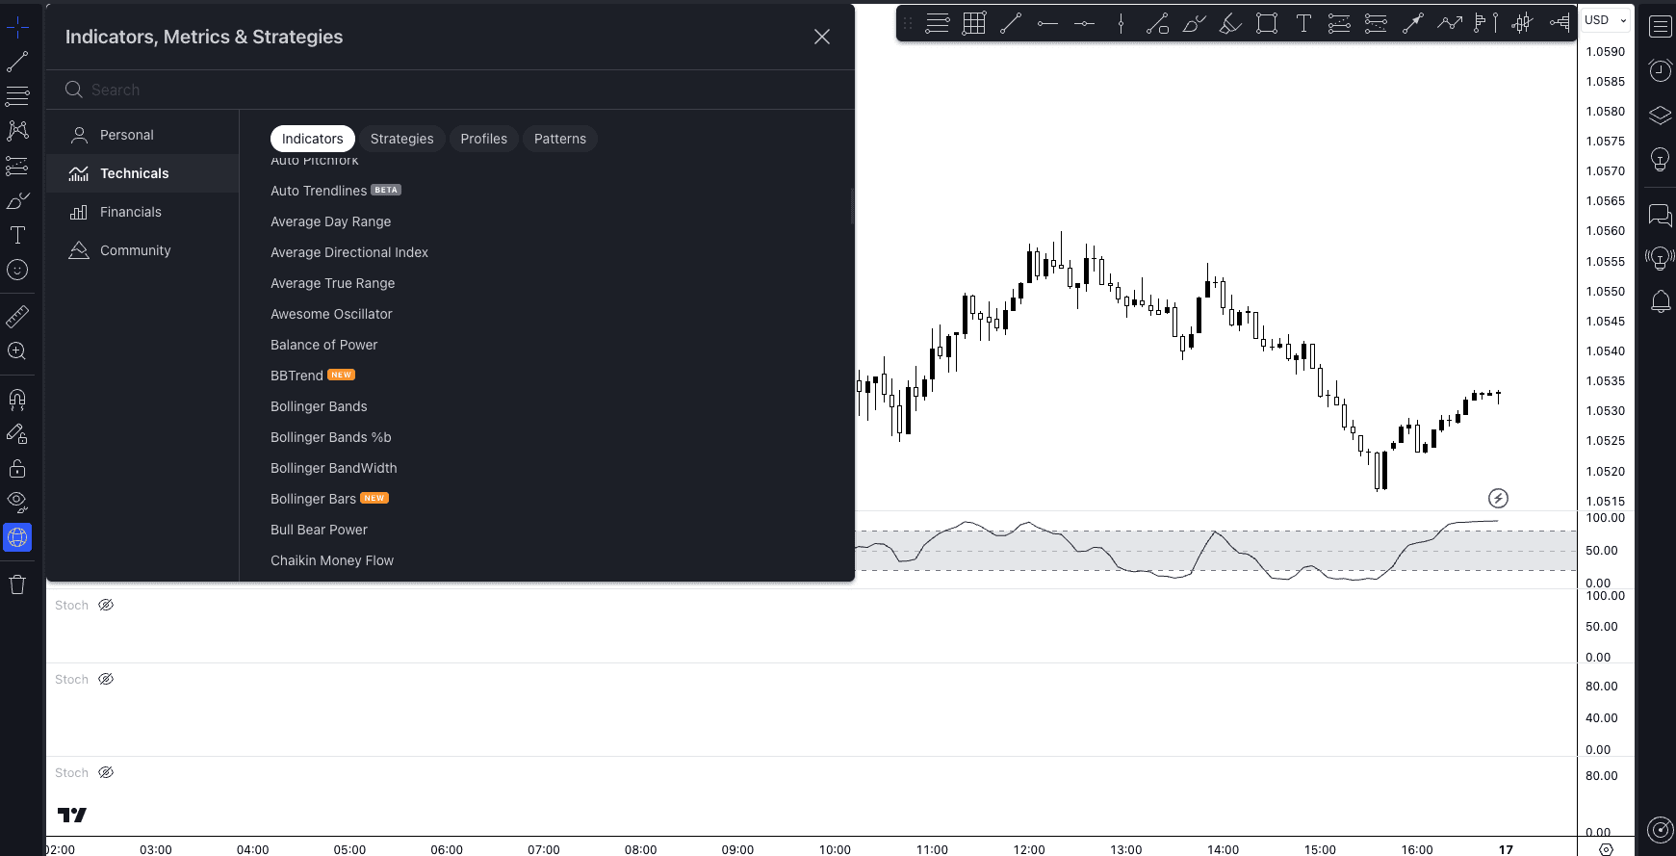Switch to the Strategies tab
This screenshot has width=1676, height=856.
coord(402,139)
